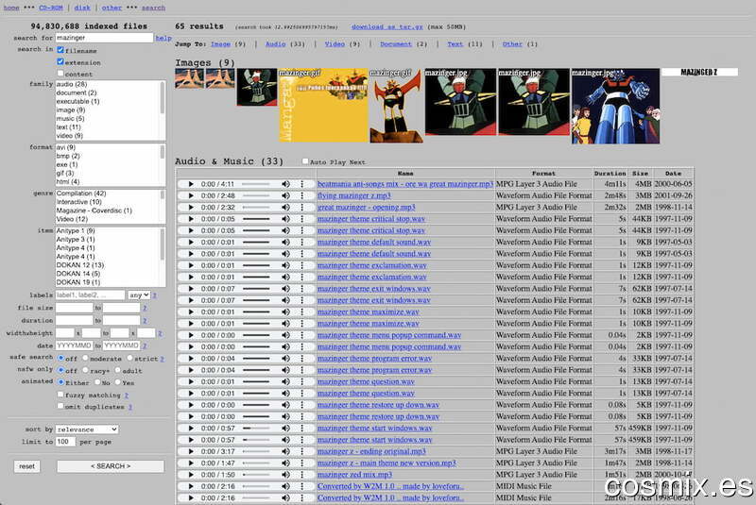Enable the content search checkbox
Viewport: 756px width, 505px height.
coord(60,74)
